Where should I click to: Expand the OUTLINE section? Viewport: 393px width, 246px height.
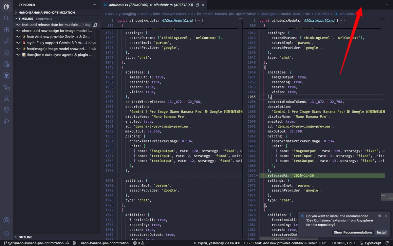pyautogui.click(x=57, y=237)
